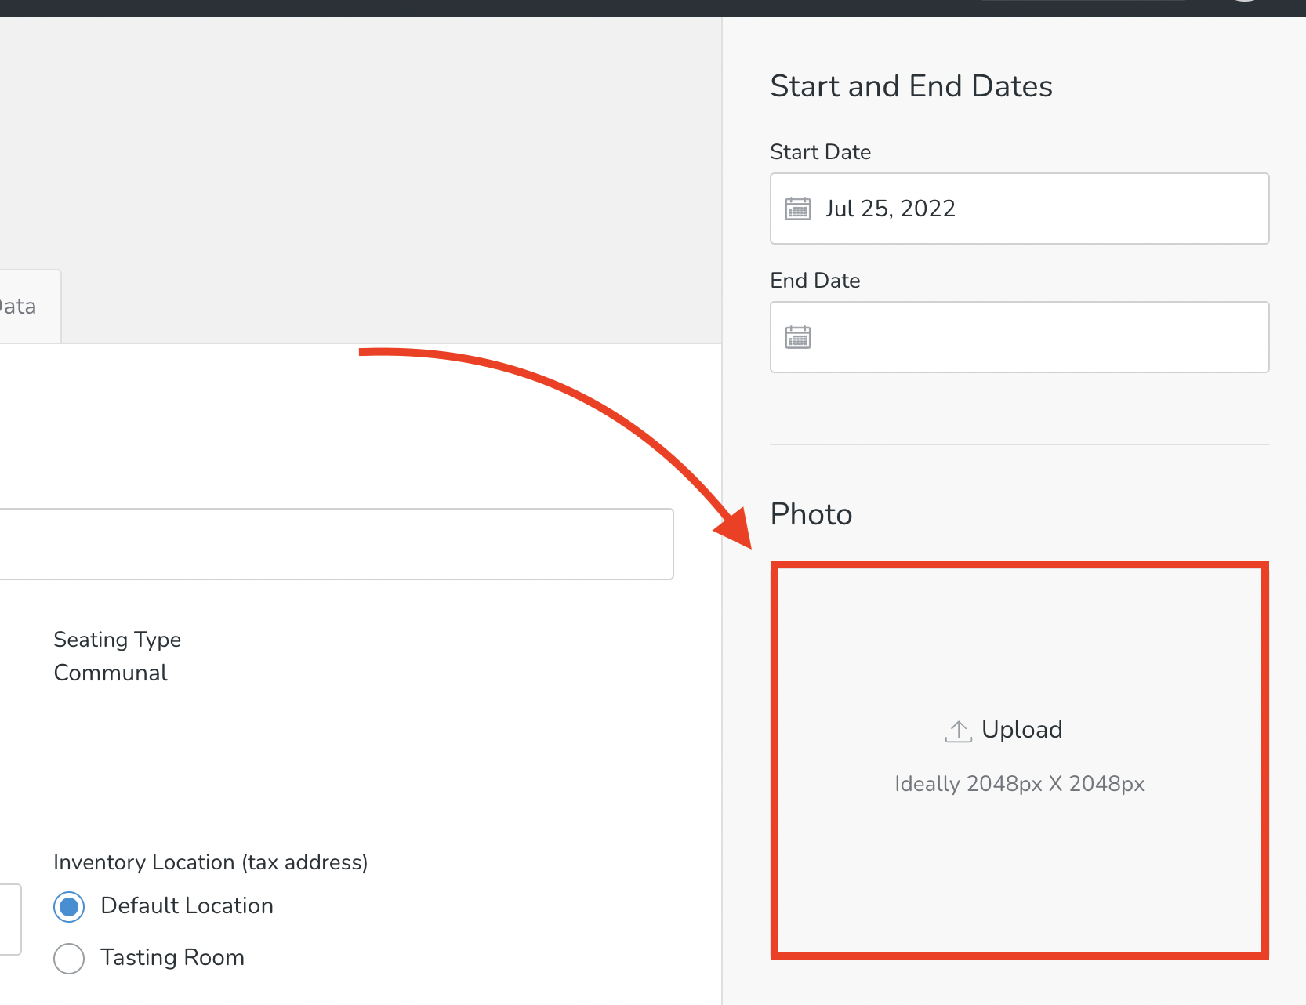Click the search field in the top bar
1306x1005 pixels.
point(1086,4)
